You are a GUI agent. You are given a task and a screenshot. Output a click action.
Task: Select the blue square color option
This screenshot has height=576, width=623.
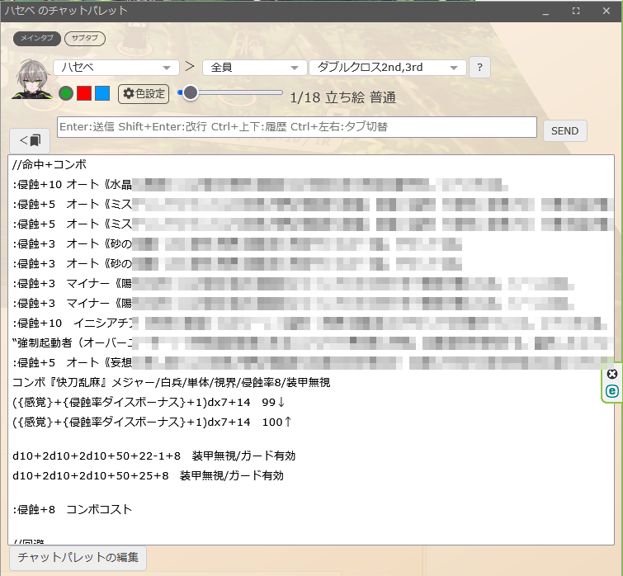(x=101, y=93)
